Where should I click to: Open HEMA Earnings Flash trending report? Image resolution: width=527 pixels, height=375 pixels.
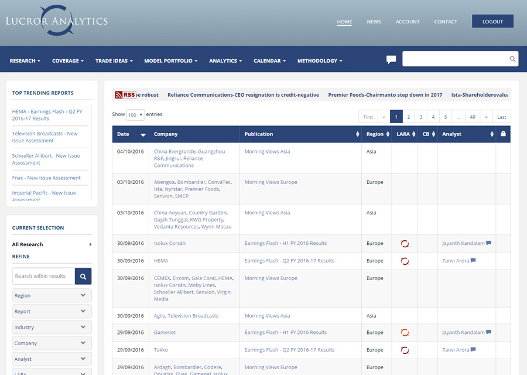click(47, 115)
